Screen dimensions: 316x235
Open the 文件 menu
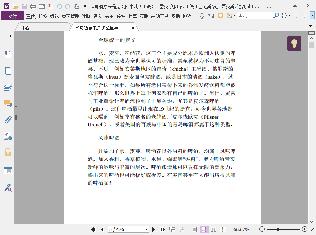pos(13,16)
